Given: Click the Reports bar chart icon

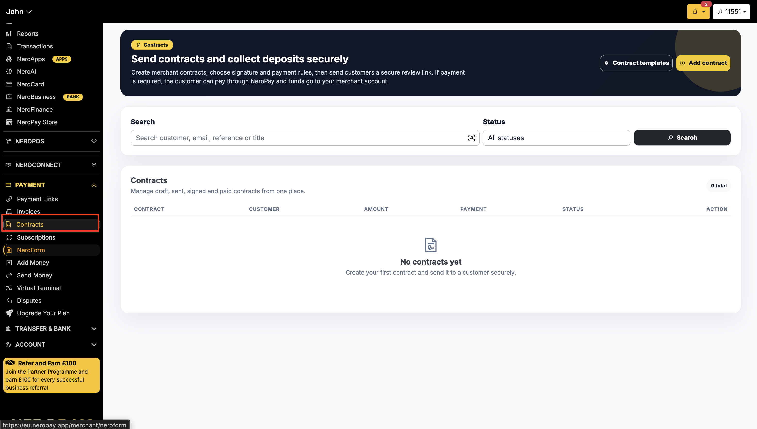Looking at the screenshot, I should 9,34.
